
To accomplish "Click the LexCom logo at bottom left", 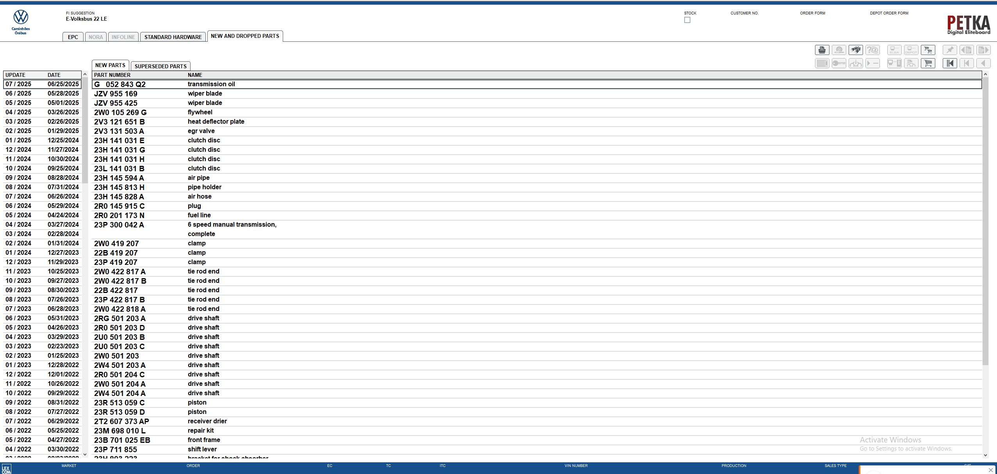I will (6, 469).
